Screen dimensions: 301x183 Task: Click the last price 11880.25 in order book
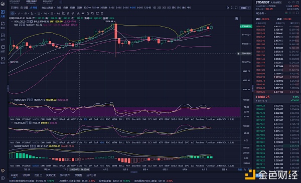tap(262, 97)
